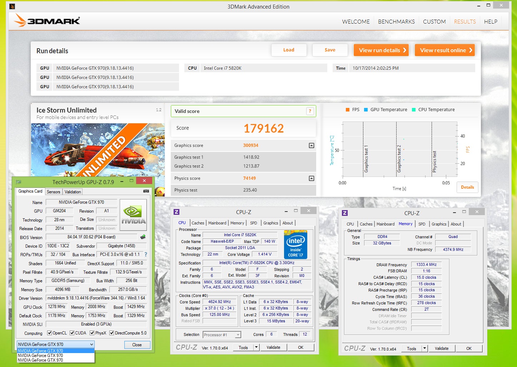Click the 3DMark title bar app icon

[x=12, y=6]
